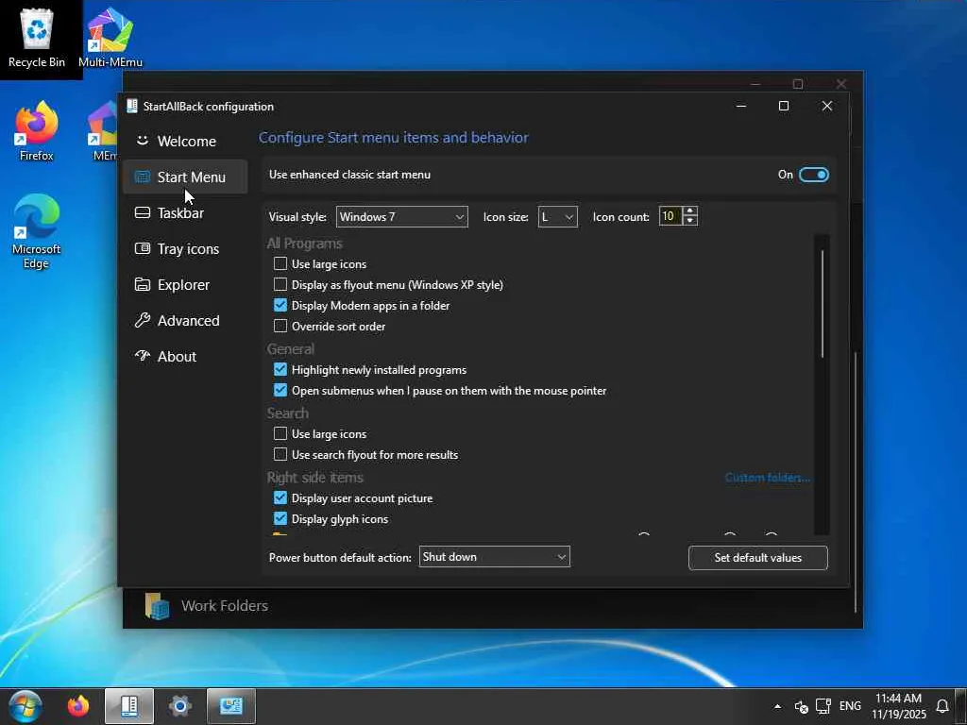Select the Microsoft Edge desktop shortcut
This screenshot has height=725, width=967.
[37, 232]
